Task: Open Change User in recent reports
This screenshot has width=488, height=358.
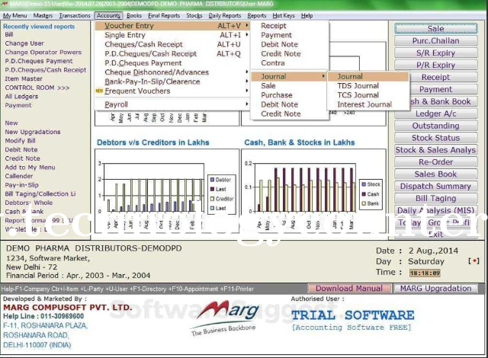Action: [24, 43]
